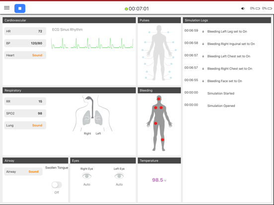
Task: Open the SPO2 98 field
Action: pyautogui.click(x=25, y=113)
